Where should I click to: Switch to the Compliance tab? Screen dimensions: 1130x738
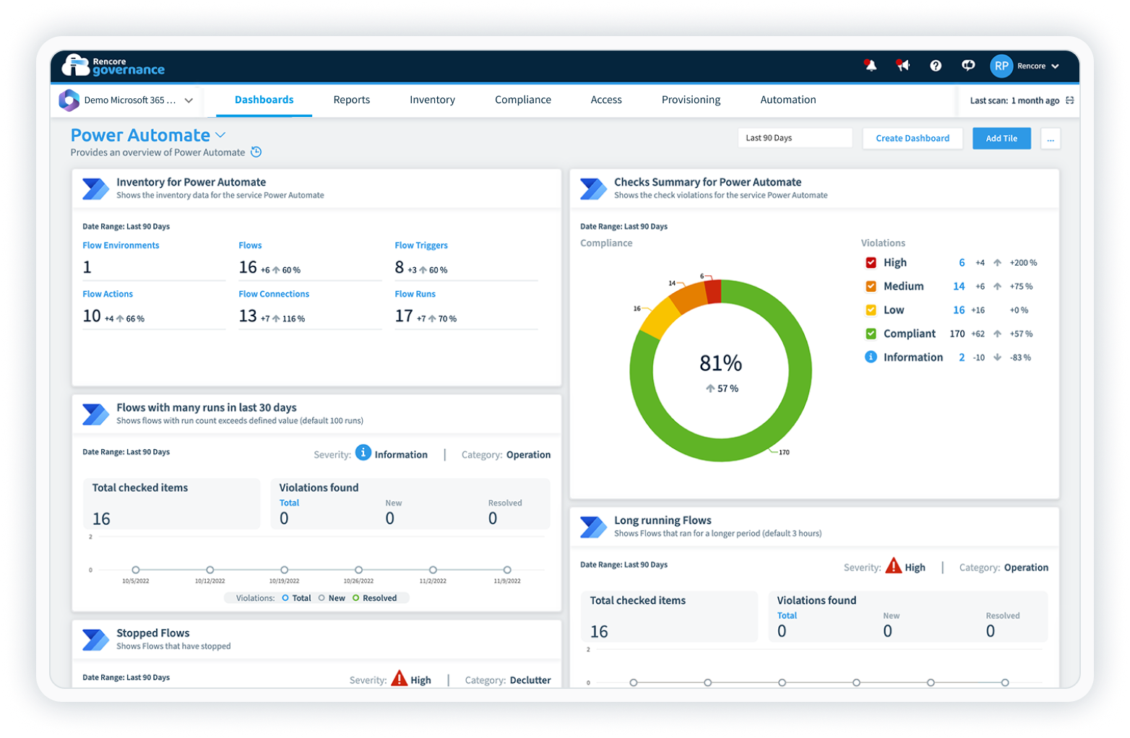point(523,100)
